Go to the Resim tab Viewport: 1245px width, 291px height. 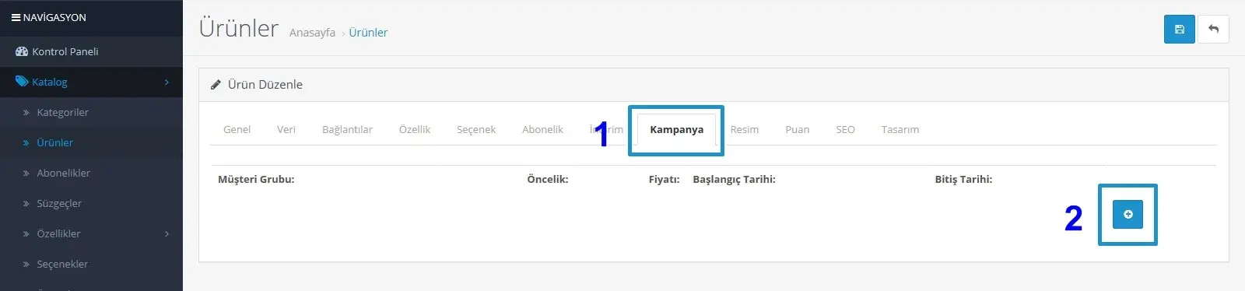(745, 129)
